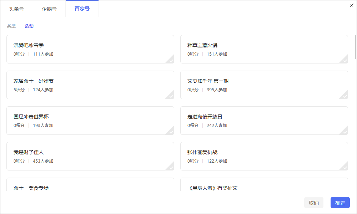Click the 类型 filter label
The width and height of the screenshot is (357, 214).
pyautogui.click(x=11, y=26)
